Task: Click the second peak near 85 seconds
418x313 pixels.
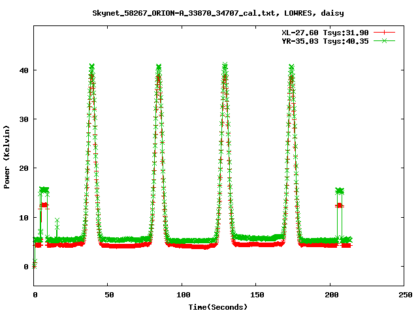Action: pyautogui.click(x=159, y=67)
